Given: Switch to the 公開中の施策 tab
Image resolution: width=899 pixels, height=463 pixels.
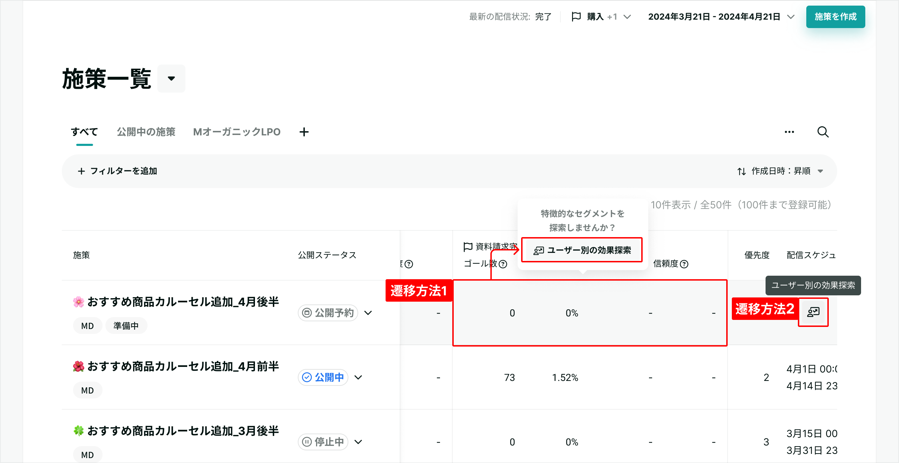Looking at the screenshot, I should pyautogui.click(x=146, y=132).
